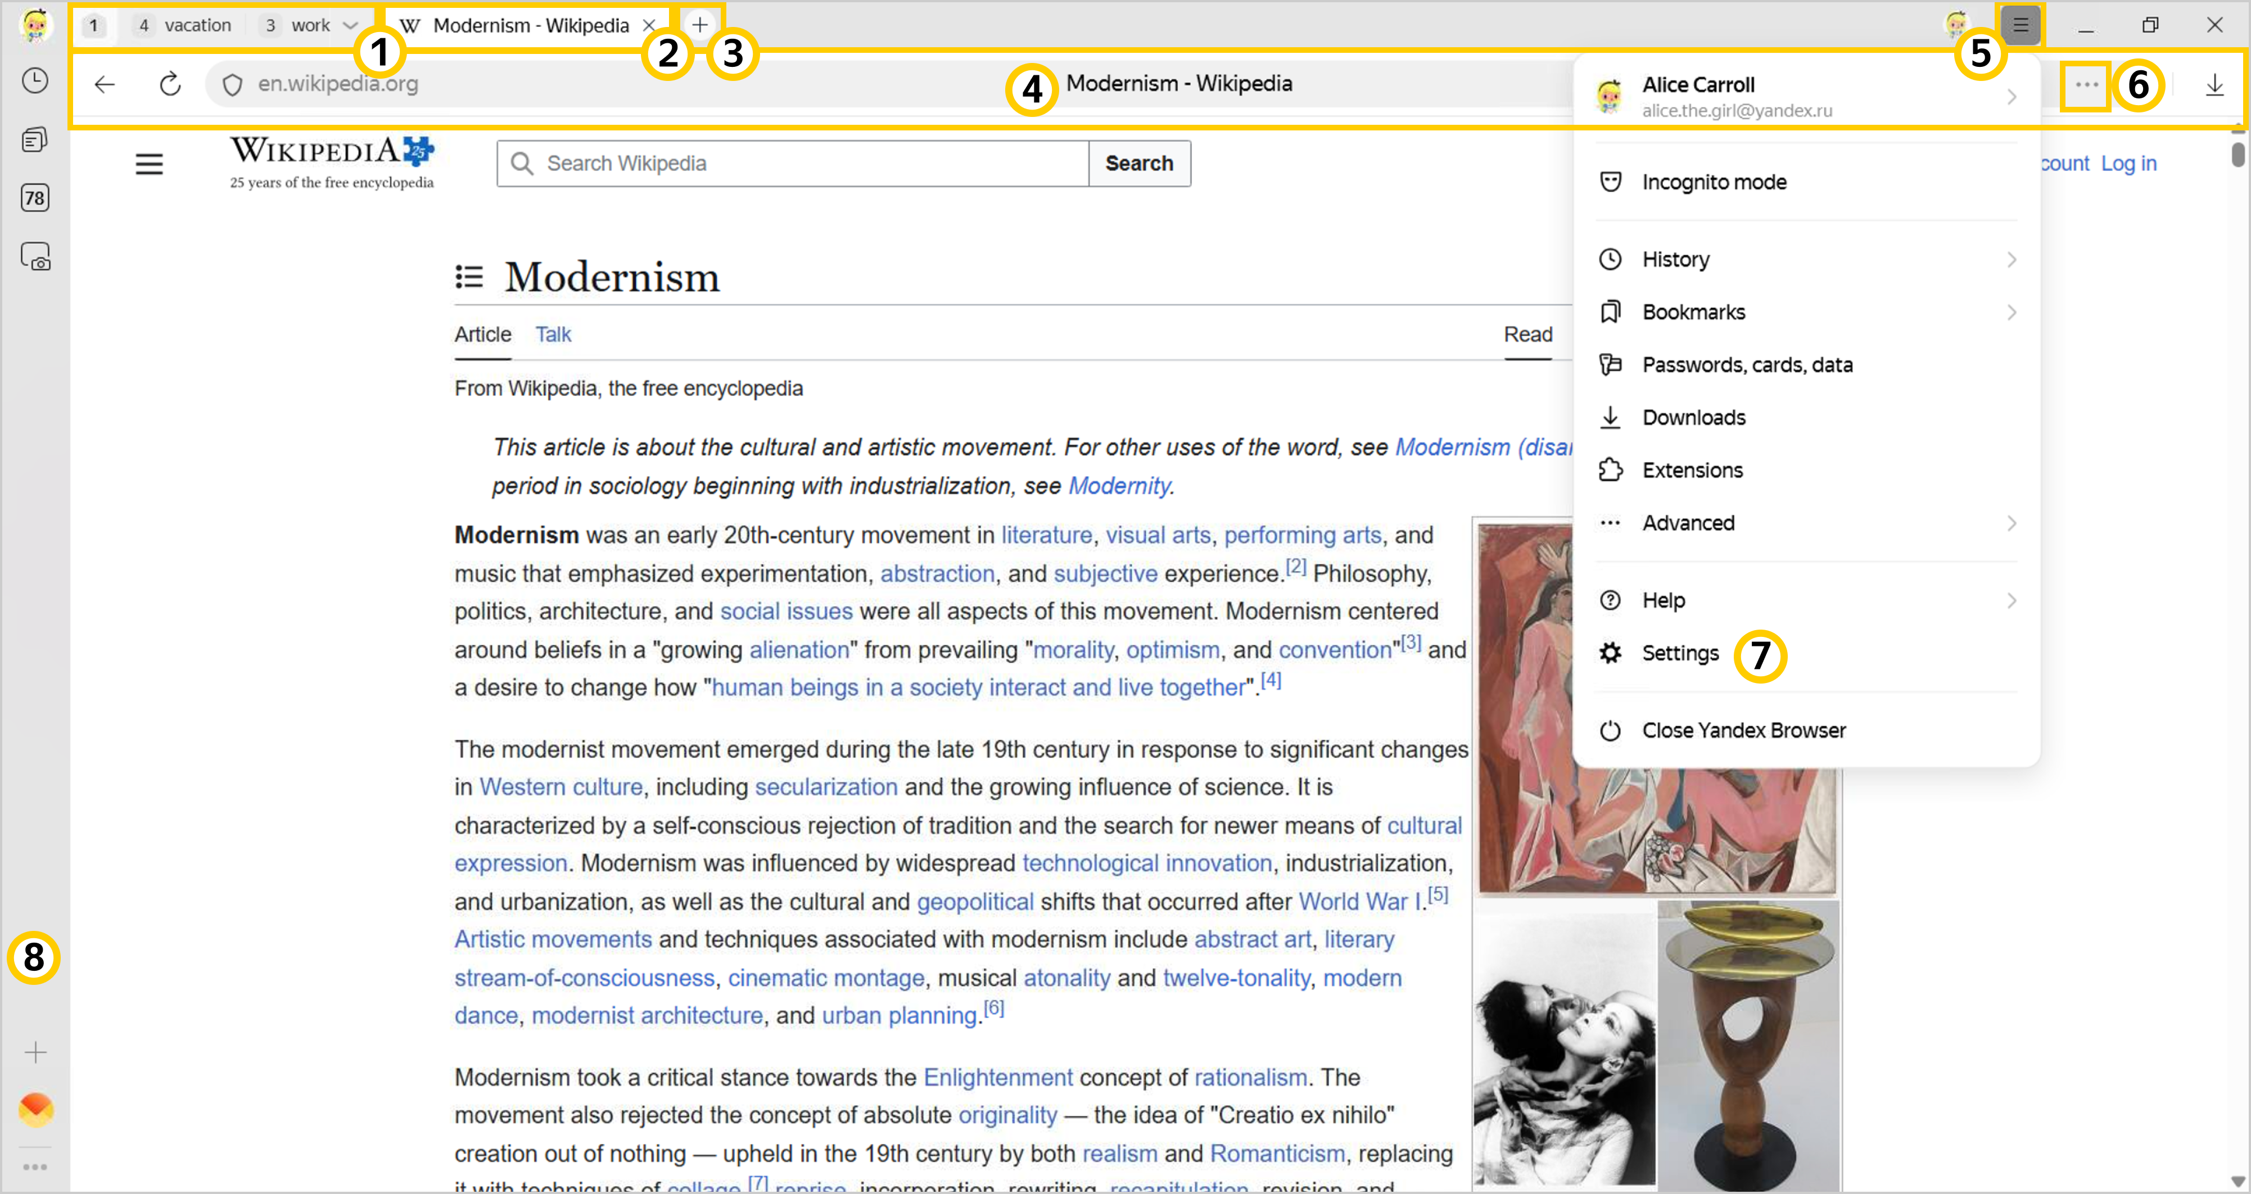2251x1194 pixels.
Task: Expand the tab groups dropdown arrow
Action: pos(351,25)
